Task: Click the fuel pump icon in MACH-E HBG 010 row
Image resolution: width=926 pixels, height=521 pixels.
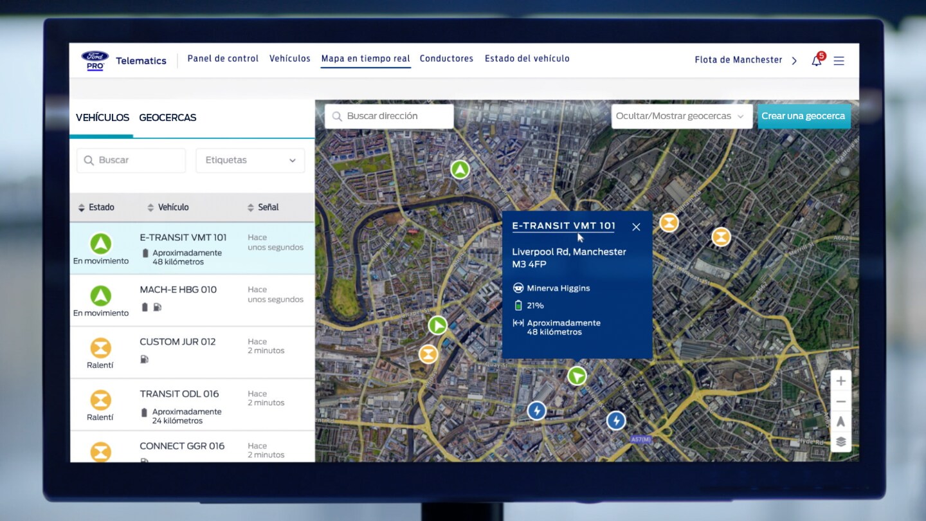Action: point(157,307)
